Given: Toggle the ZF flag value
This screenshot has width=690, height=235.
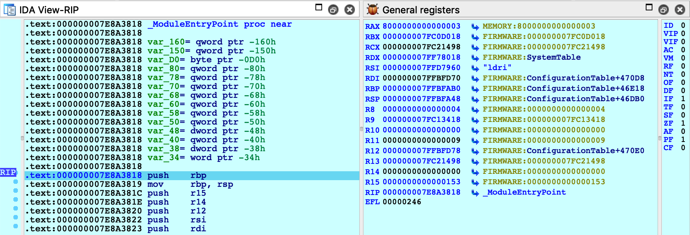Looking at the screenshot, I should [683, 123].
